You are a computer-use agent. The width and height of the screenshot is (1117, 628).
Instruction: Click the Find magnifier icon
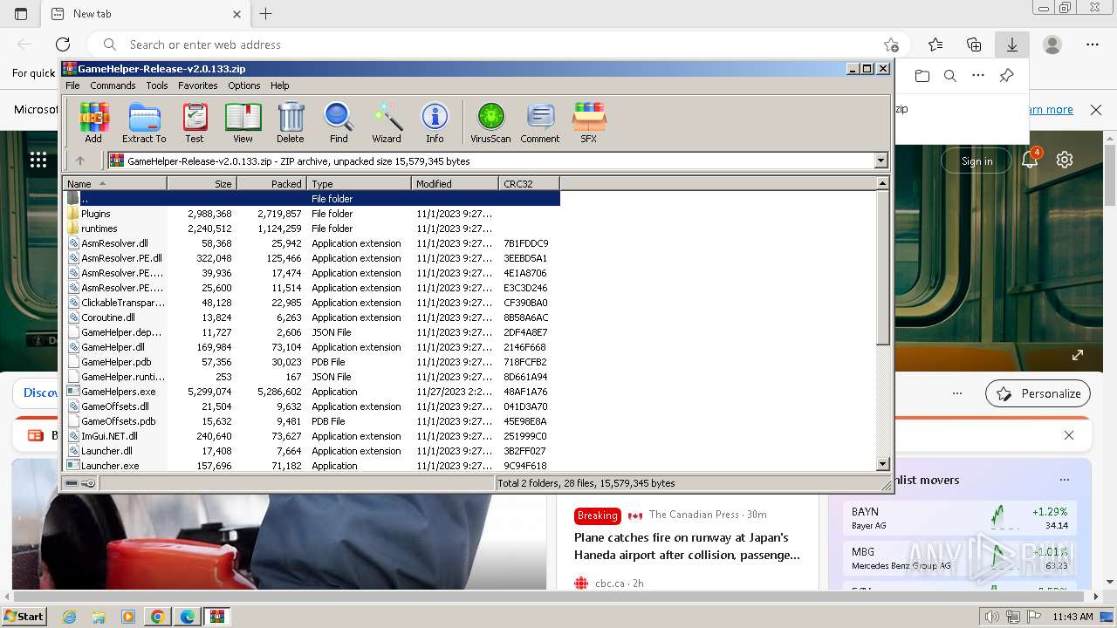click(339, 122)
